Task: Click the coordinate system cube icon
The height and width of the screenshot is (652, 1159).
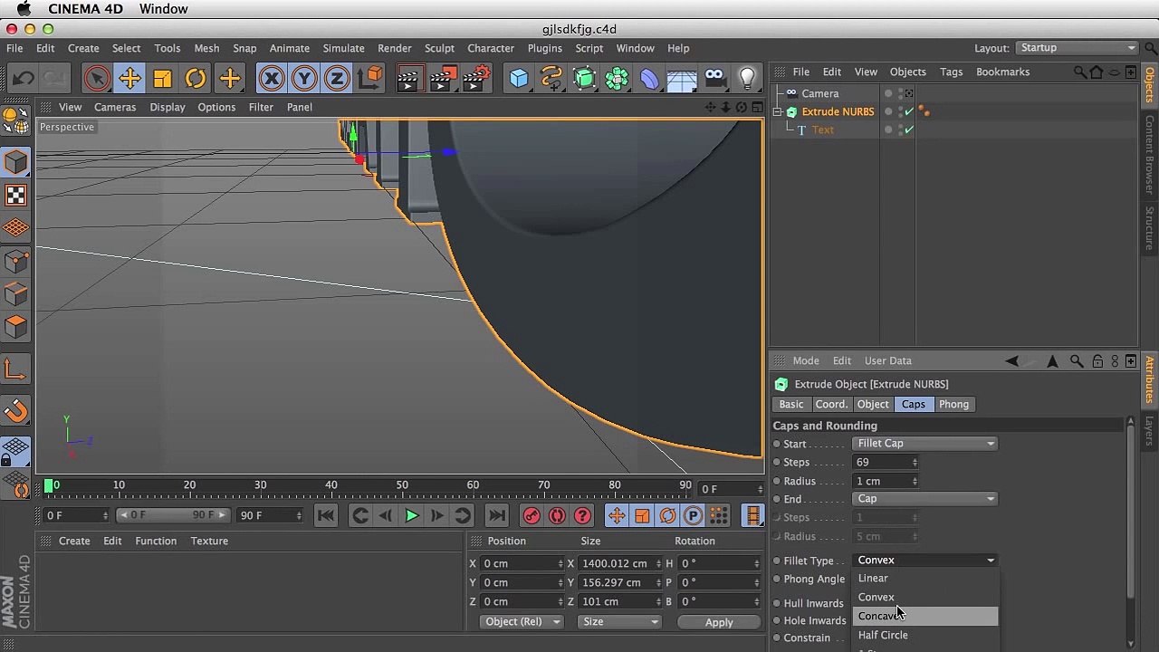Action: pos(370,79)
